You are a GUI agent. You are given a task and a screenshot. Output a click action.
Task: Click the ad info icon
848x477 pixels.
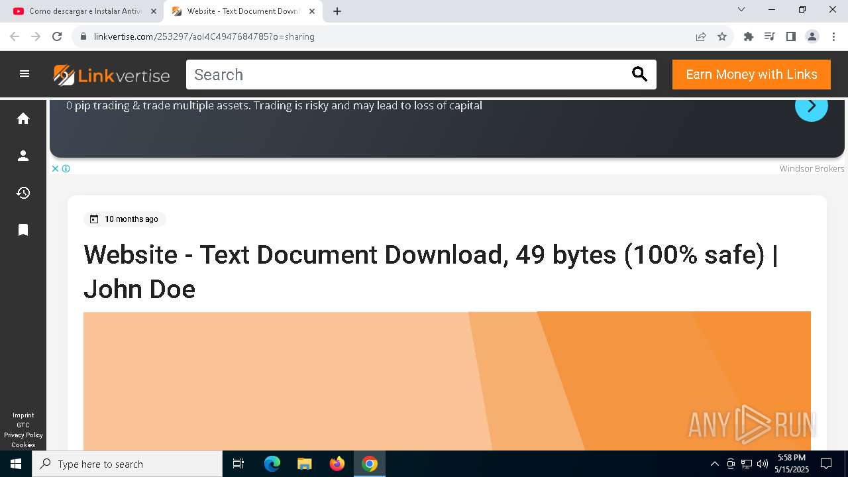66,168
